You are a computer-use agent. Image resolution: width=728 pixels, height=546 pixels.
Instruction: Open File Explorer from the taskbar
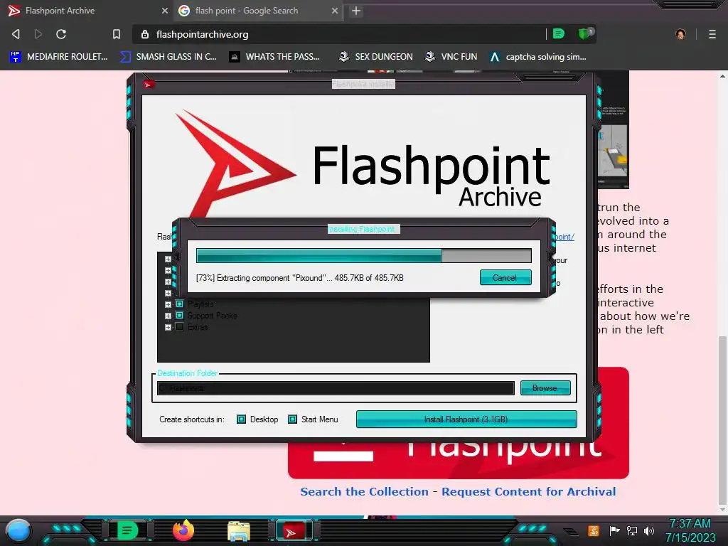coord(239,531)
